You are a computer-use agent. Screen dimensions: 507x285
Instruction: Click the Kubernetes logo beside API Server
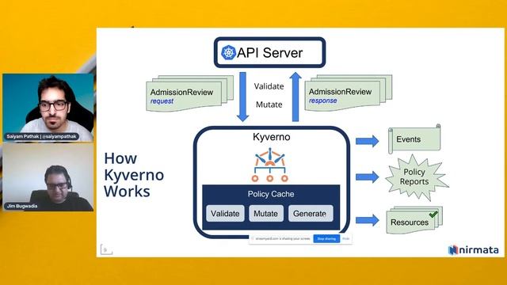point(229,52)
